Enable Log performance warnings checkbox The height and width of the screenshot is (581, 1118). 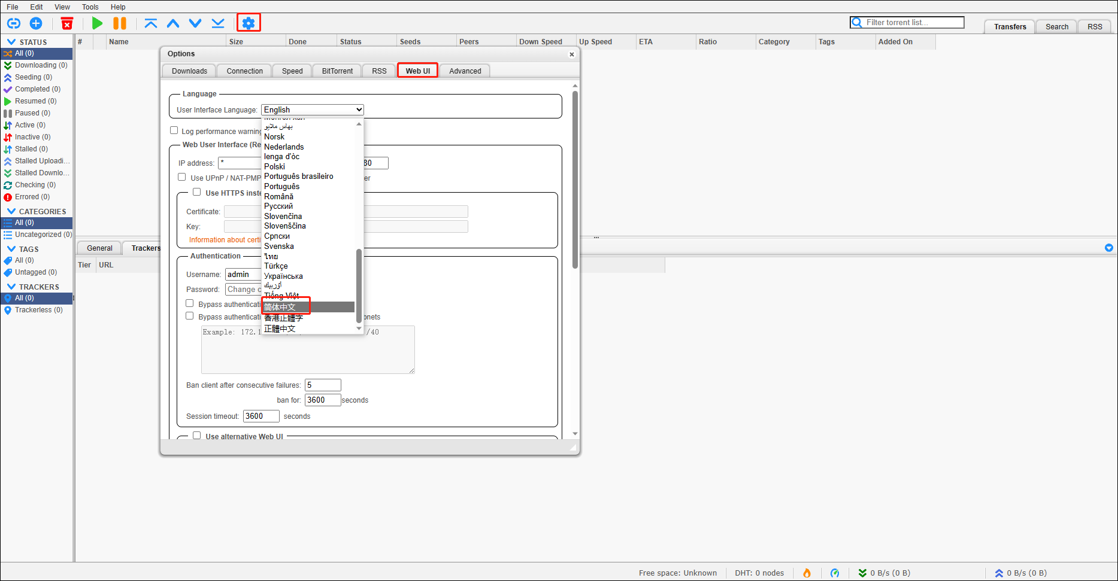174,130
